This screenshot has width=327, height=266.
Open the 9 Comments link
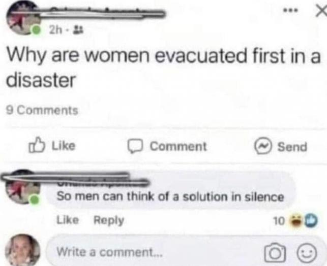click(42, 111)
